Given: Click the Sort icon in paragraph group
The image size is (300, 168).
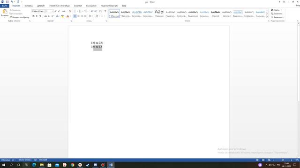Looking at the screenshot, I should [100, 11].
